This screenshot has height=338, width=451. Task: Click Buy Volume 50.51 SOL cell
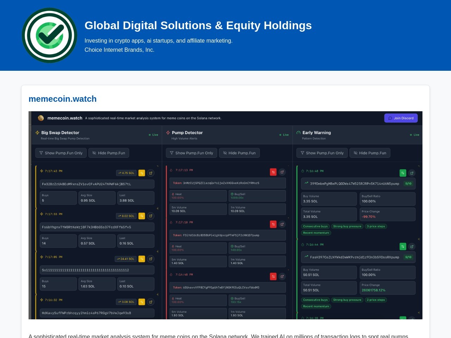coord(329,273)
